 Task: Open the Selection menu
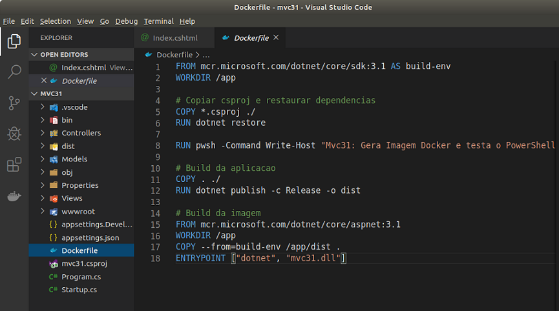coord(56,21)
